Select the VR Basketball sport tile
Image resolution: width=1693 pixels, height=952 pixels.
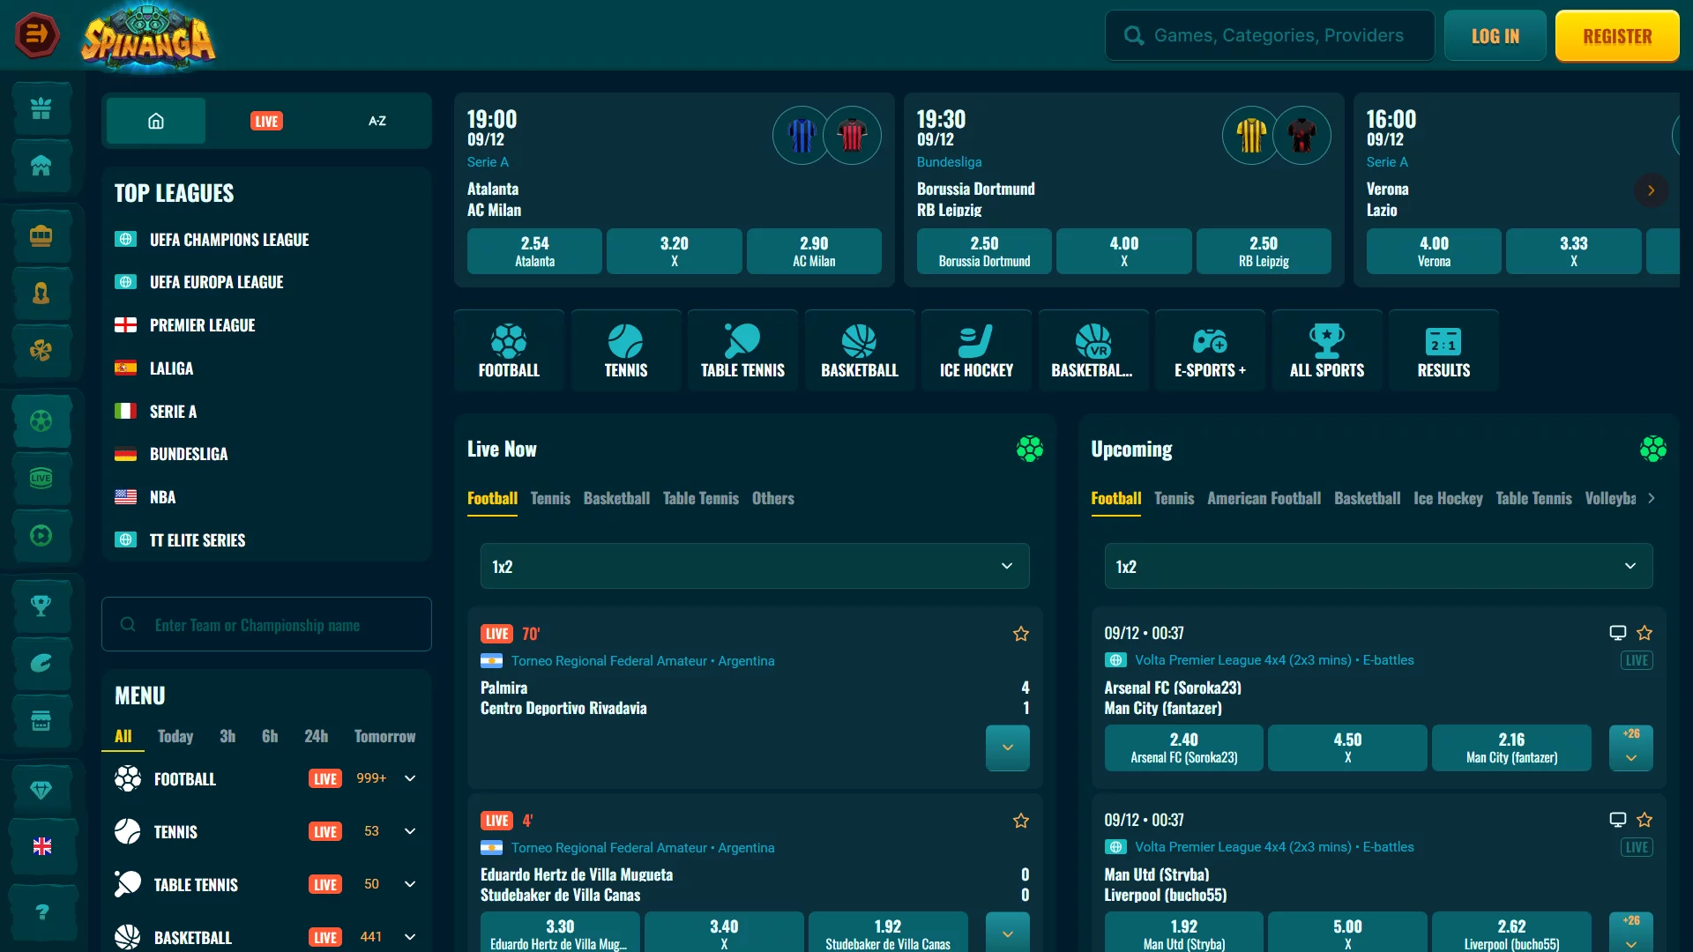click(x=1093, y=351)
